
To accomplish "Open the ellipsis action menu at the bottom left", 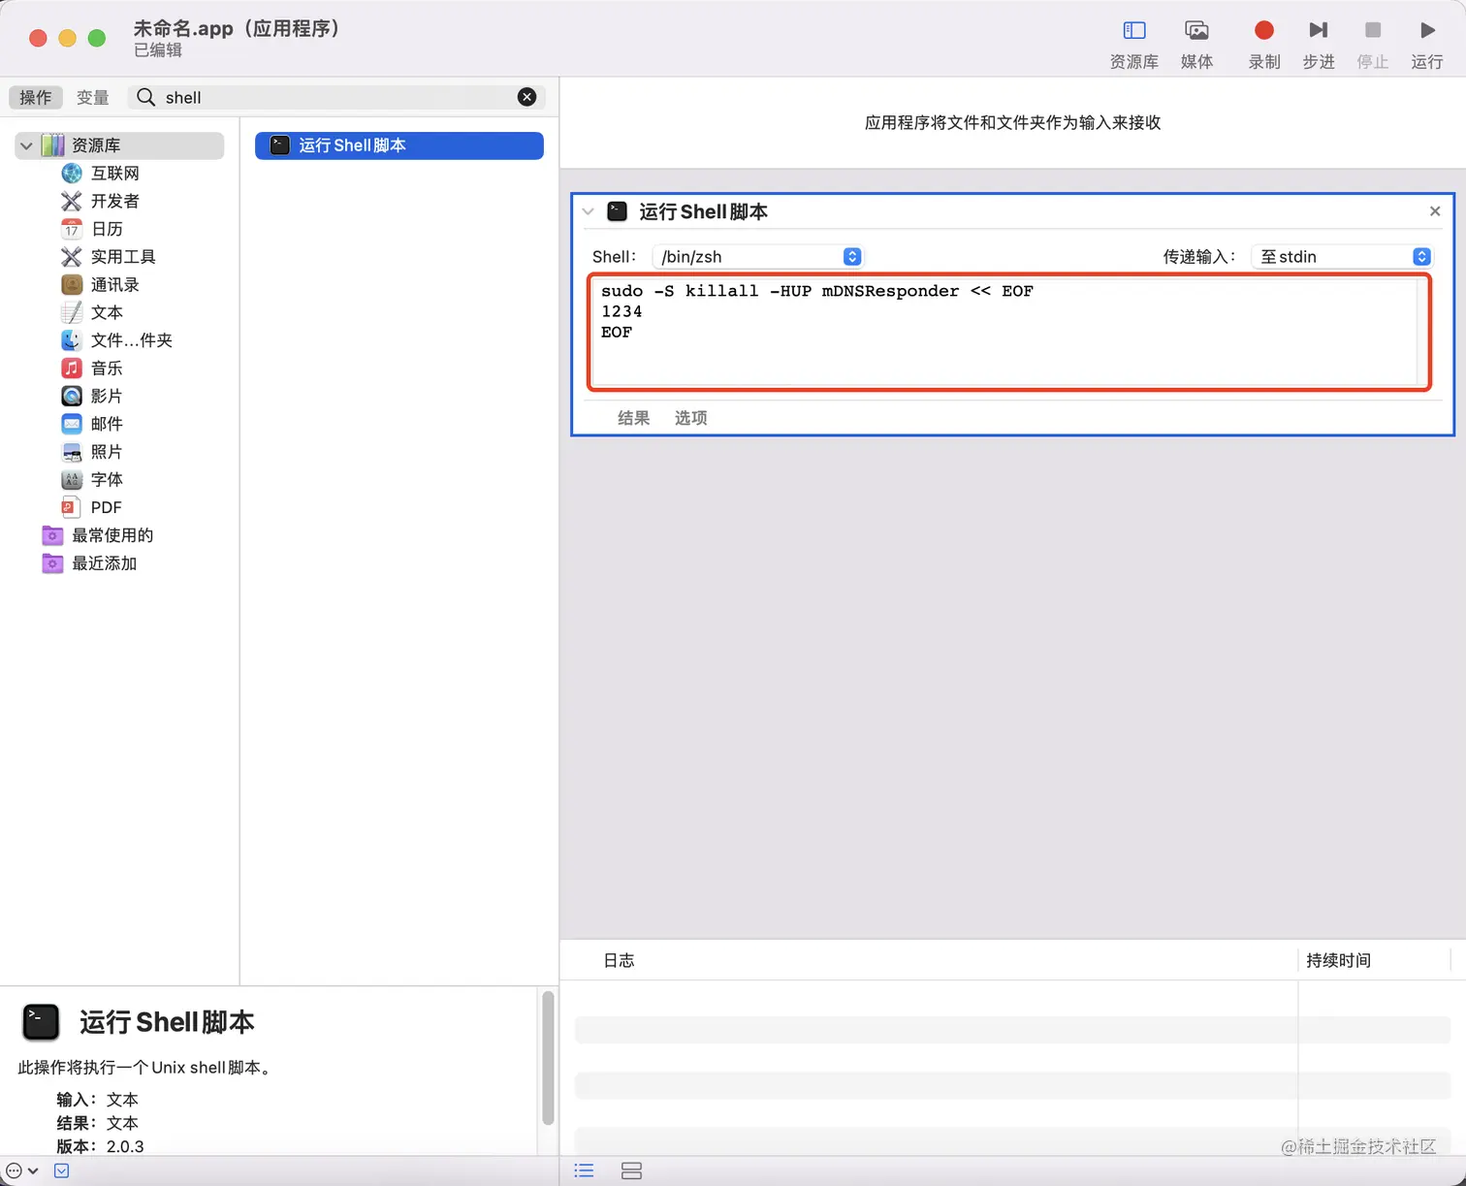I will point(21,1170).
